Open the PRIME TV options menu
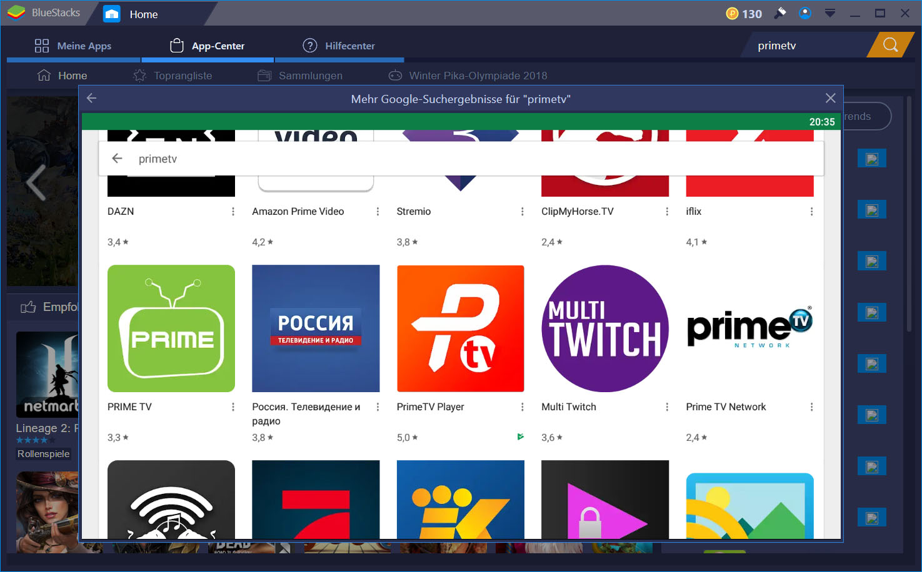This screenshot has width=922, height=572. 233,407
